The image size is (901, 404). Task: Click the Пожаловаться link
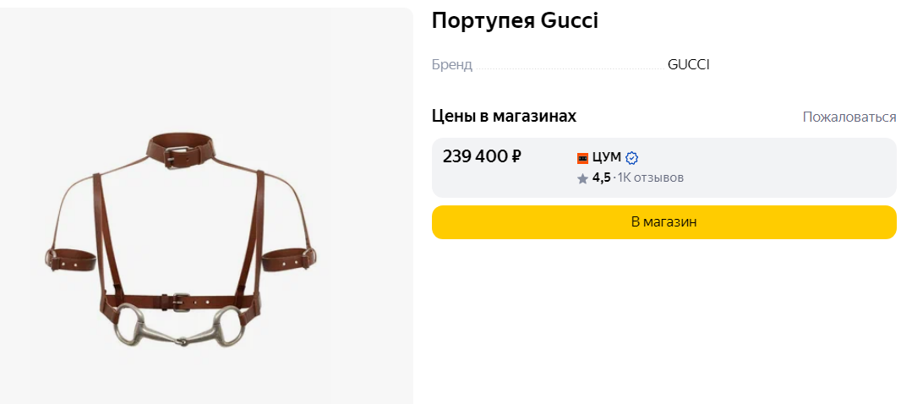tap(849, 117)
